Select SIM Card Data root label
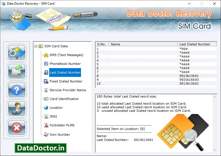This screenshot has height=156, width=221. (x=56, y=46)
